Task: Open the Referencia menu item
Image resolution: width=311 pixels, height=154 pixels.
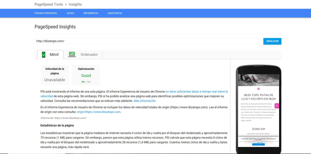Action: pos(91,13)
